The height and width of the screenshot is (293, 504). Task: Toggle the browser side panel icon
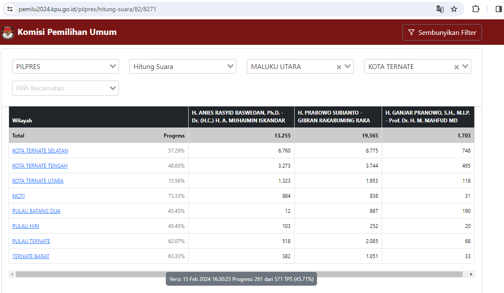coord(499,9)
